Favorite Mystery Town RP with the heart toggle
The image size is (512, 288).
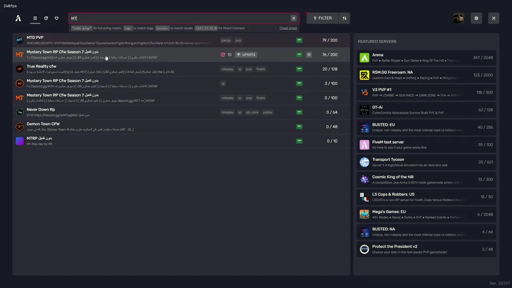click(309, 55)
